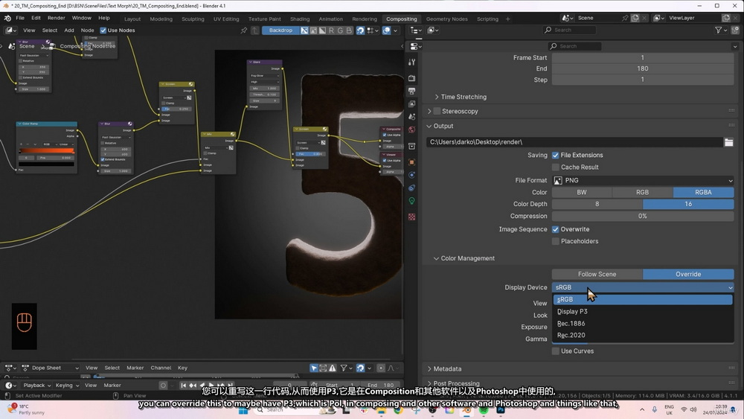
Task: Toggle Use Alpha on Composite node
Action: pyautogui.click(x=385, y=135)
